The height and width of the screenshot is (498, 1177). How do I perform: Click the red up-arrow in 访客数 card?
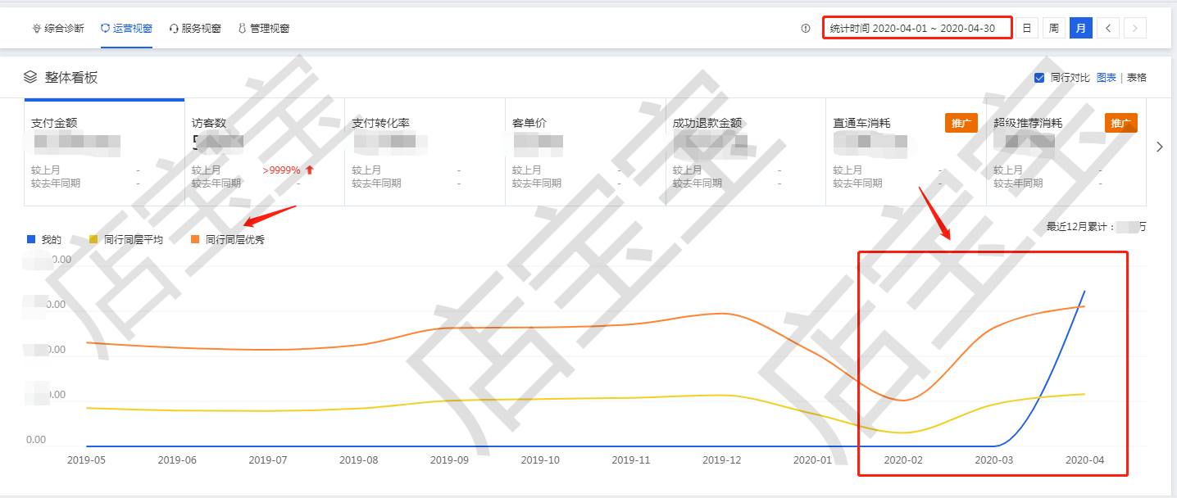309,170
